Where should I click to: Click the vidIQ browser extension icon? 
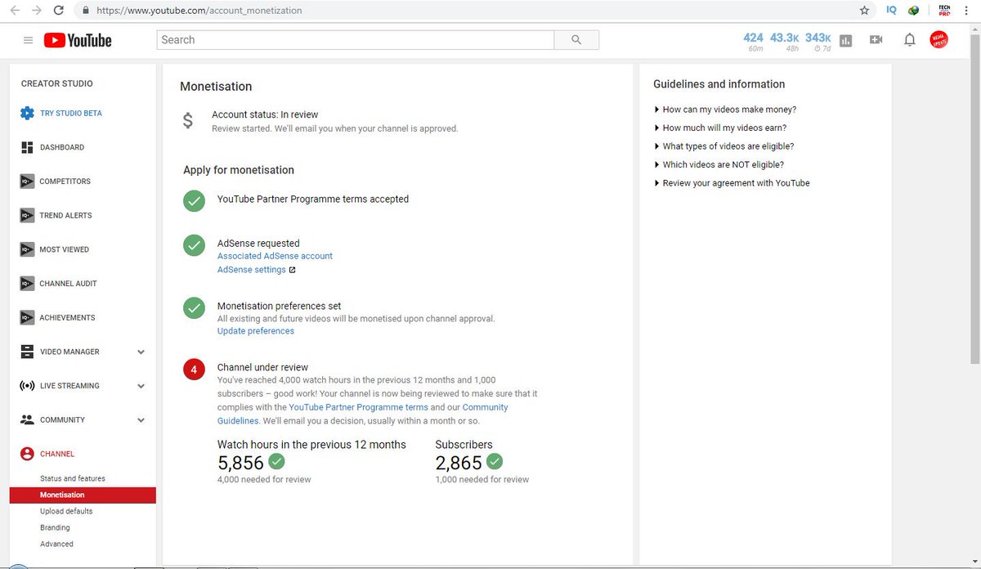tap(891, 11)
